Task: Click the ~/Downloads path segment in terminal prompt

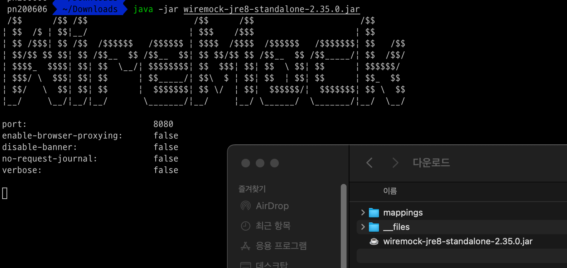Action: click(90, 9)
